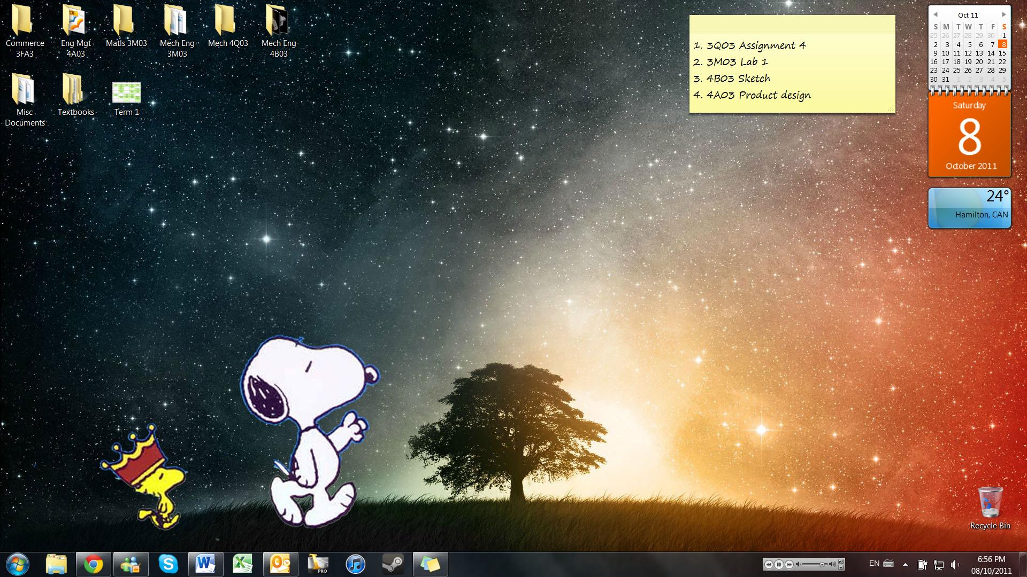Click the 24° temperature reading
The height and width of the screenshot is (577, 1027).
[x=997, y=197]
